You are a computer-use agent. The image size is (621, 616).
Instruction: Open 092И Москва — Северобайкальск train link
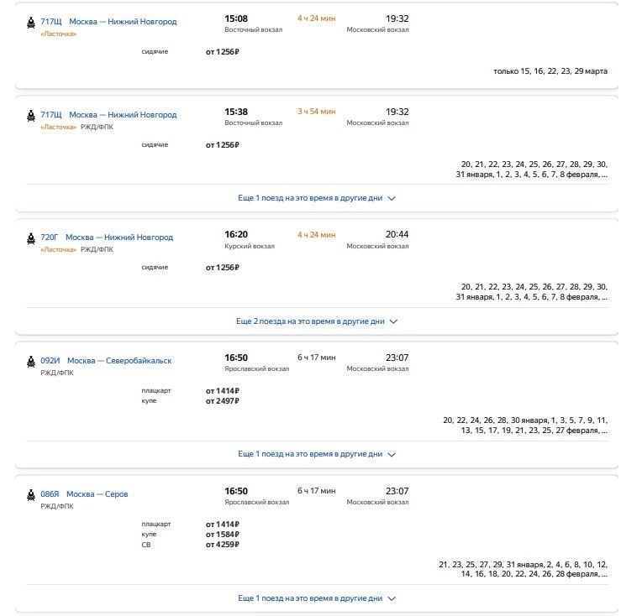118,361
